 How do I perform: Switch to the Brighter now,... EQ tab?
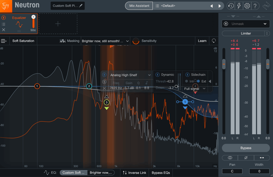click(x=101, y=173)
